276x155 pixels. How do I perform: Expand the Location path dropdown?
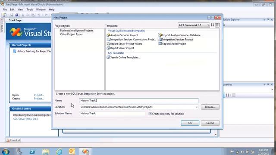coord(197,107)
